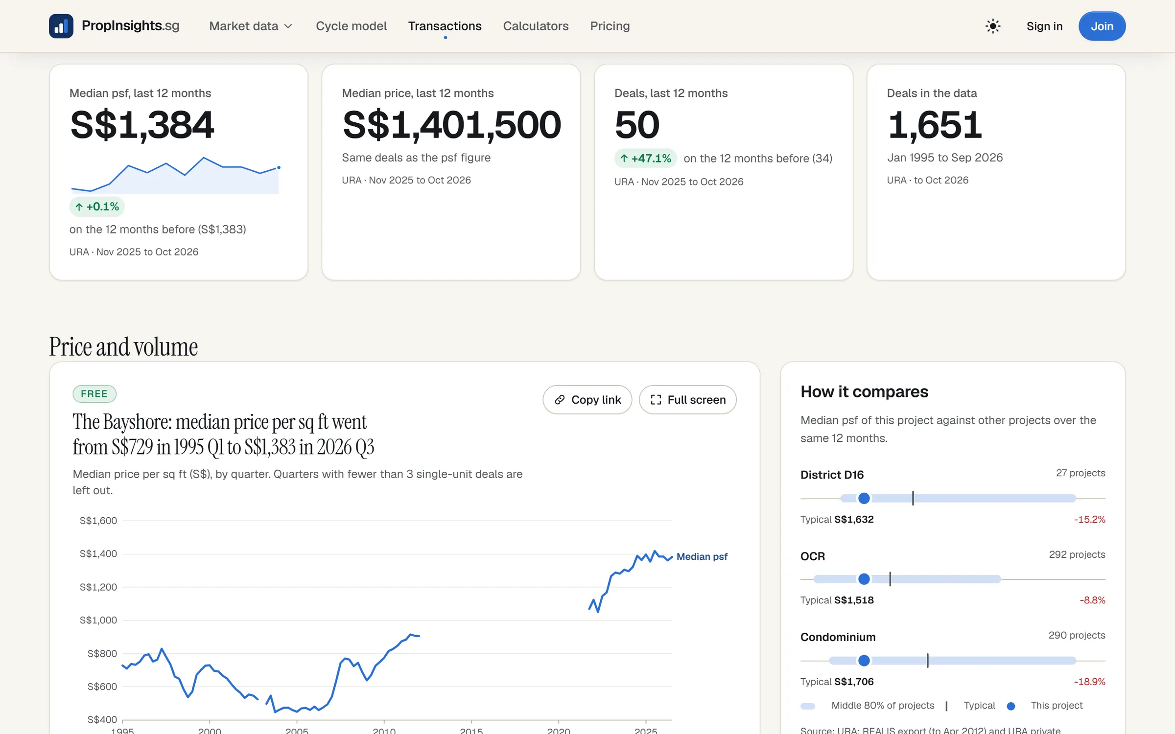Click the S$1,384 median psf value
This screenshot has width=1175, height=734.
coord(142,125)
